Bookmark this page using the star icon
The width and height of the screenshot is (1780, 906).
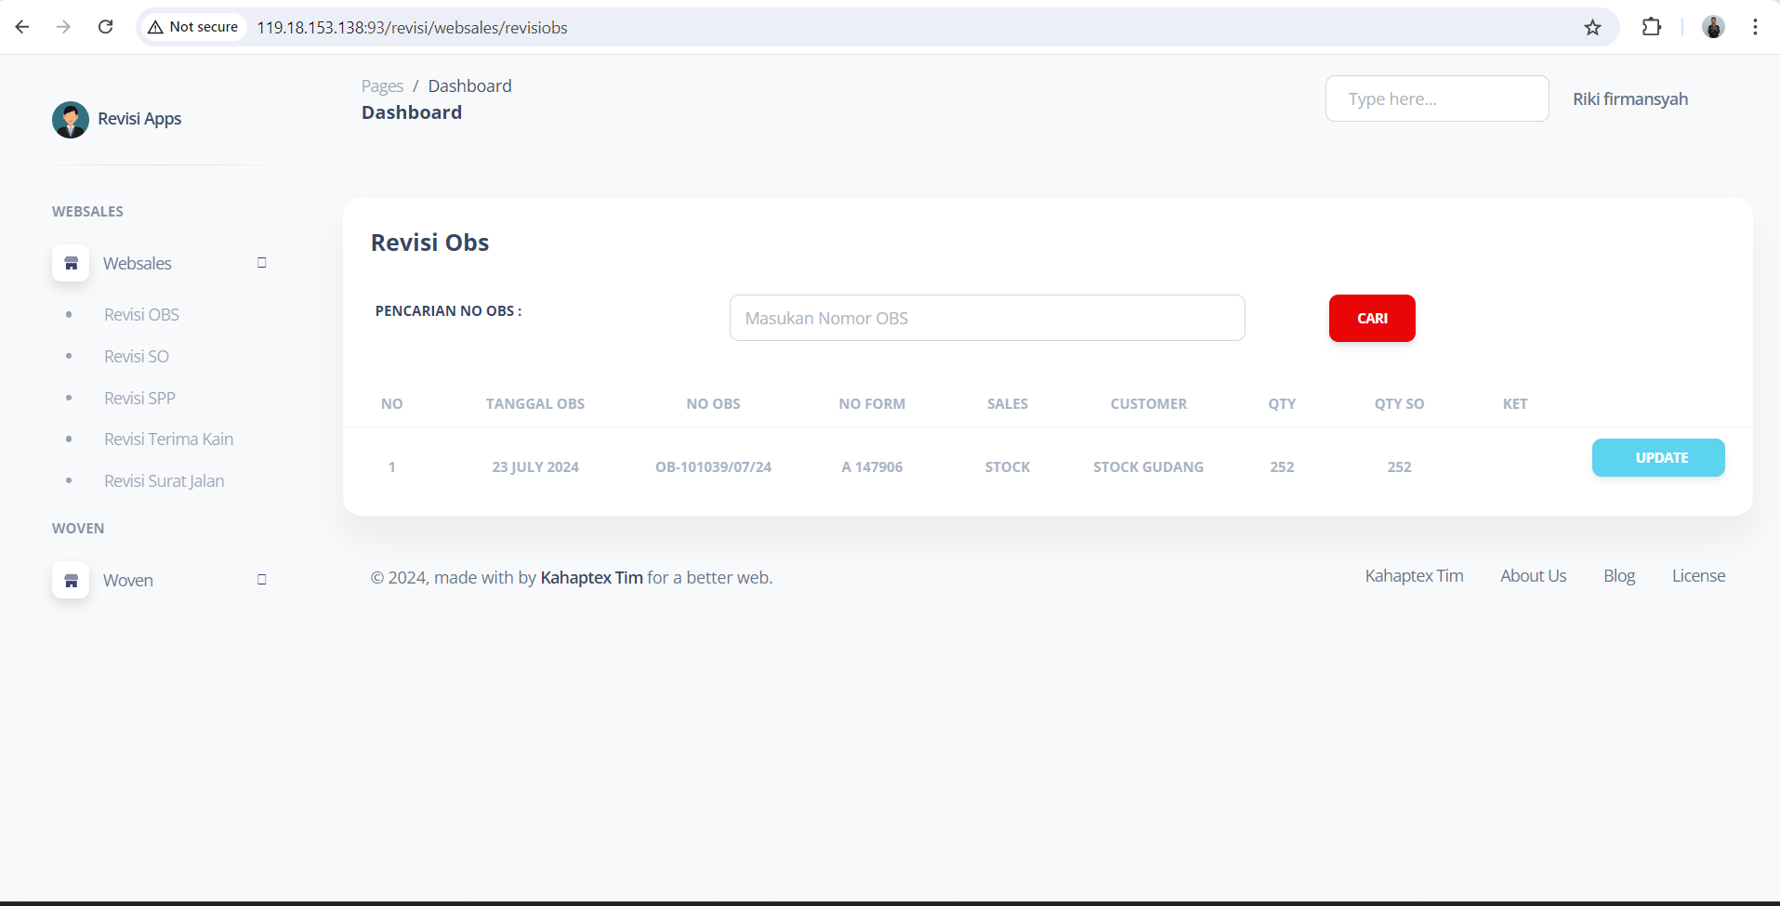coord(1592,27)
